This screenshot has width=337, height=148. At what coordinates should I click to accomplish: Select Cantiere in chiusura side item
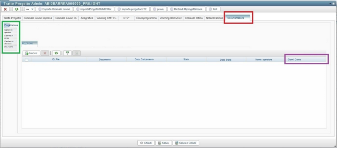(10, 42)
